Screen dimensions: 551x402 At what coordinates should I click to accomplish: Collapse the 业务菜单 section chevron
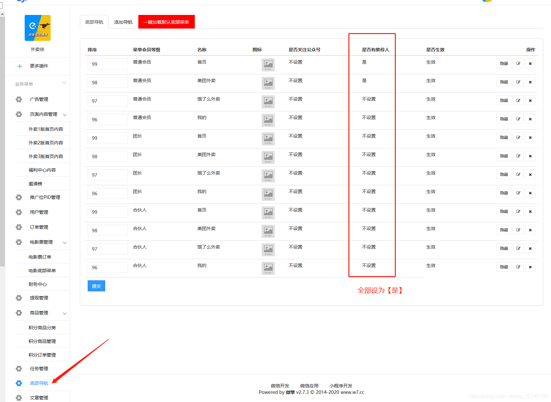(64, 83)
